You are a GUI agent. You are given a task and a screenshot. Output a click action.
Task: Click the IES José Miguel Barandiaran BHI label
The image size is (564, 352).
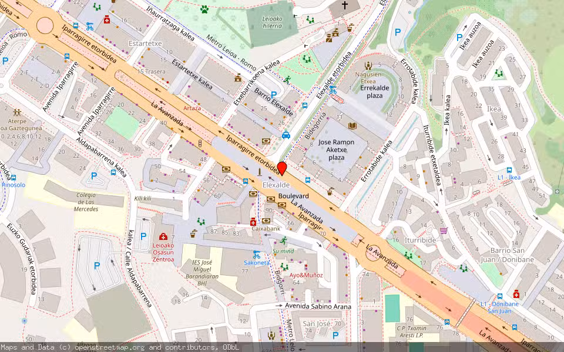202,273
